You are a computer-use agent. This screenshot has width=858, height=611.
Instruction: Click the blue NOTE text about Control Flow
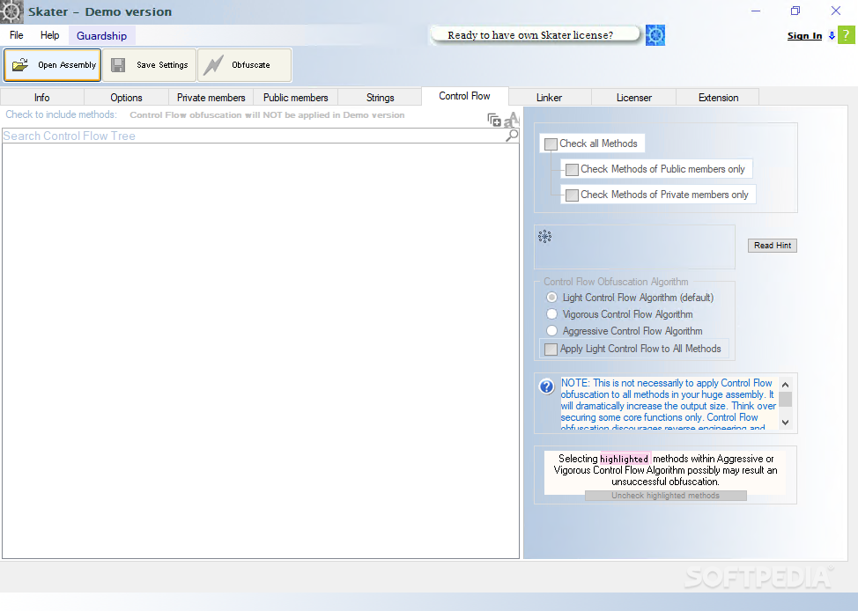pos(668,405)
